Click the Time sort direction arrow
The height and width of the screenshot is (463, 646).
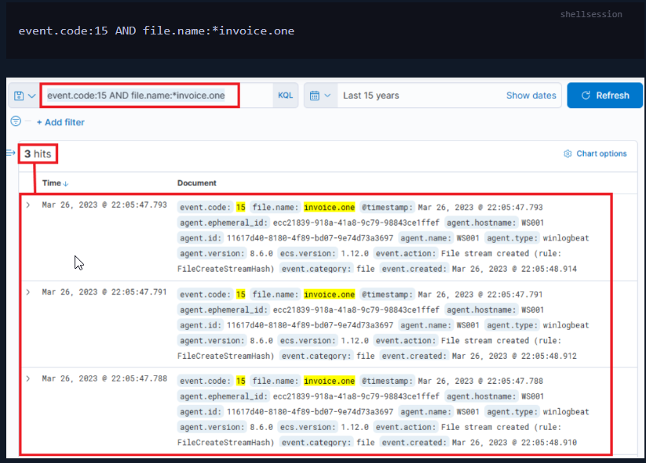[65, 183]
